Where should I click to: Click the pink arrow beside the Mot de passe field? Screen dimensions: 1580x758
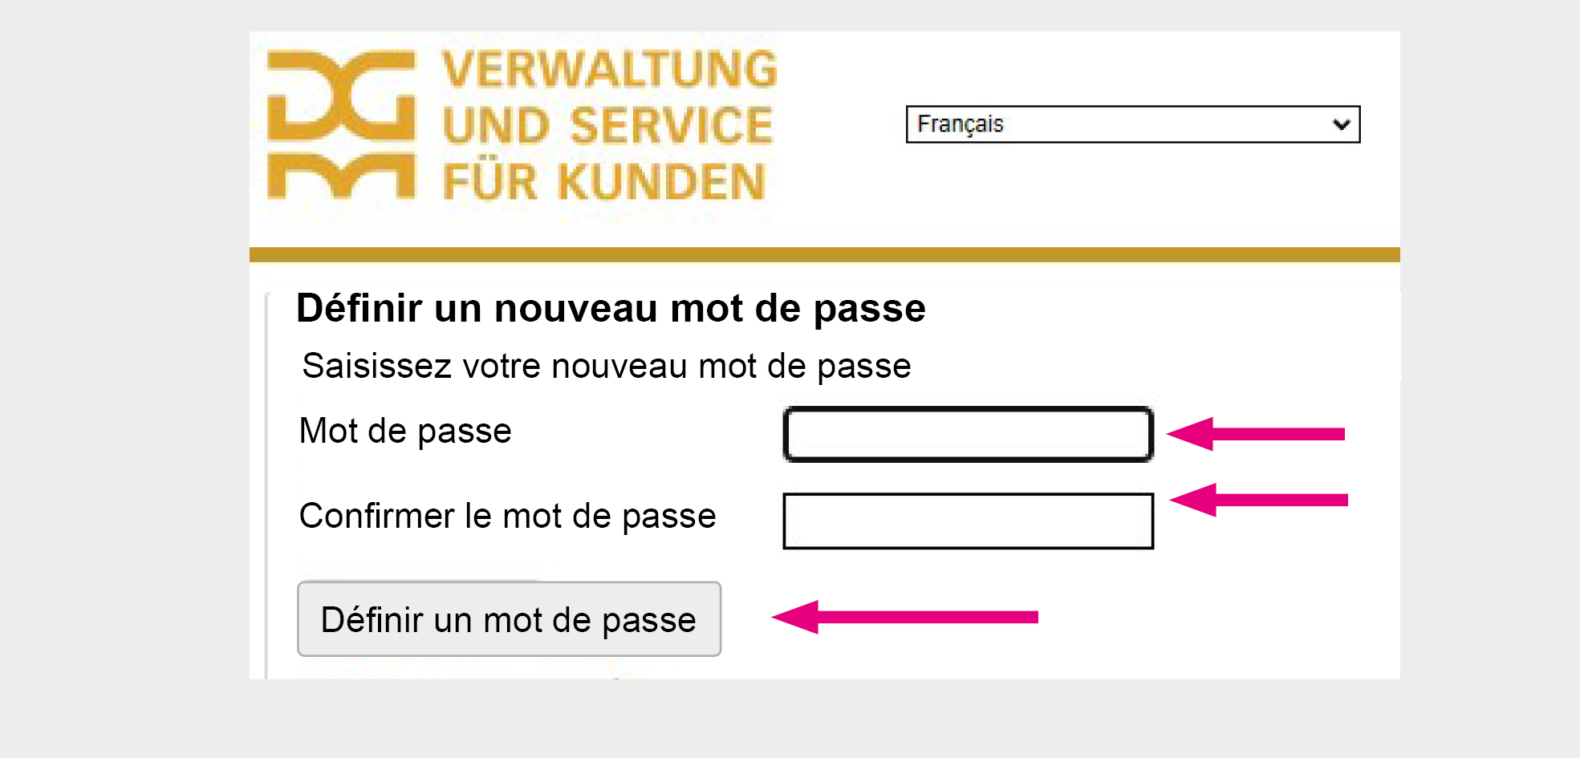point(1256,434)
